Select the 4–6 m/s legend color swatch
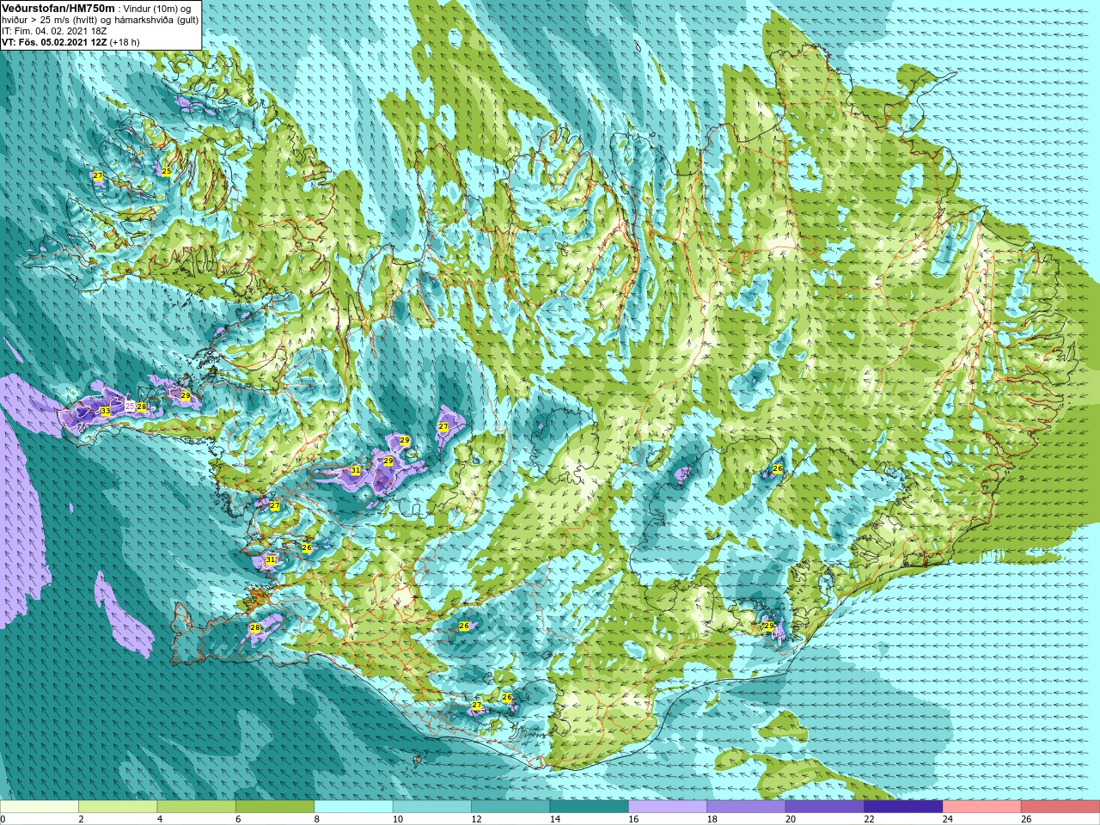Viewport: 1100px width, 825px height. [x=196, y=807]
